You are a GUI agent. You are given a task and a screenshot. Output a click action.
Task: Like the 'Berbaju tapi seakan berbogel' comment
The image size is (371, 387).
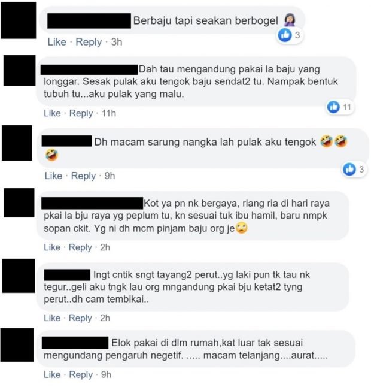pyautogui.click(x=57, y=42)
